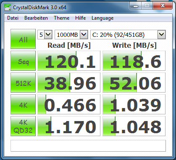Open the Hilfe menu

(x=81, y=18)
